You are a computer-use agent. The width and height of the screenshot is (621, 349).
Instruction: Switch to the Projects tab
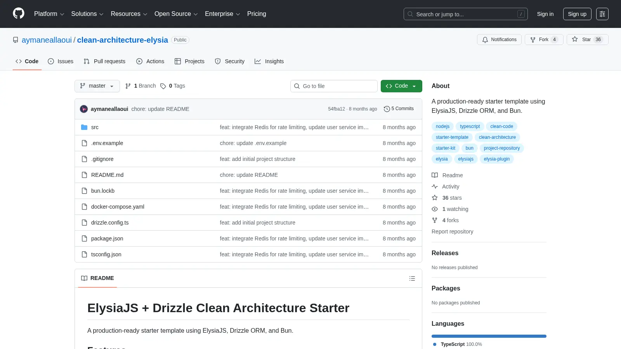(189, 61)
